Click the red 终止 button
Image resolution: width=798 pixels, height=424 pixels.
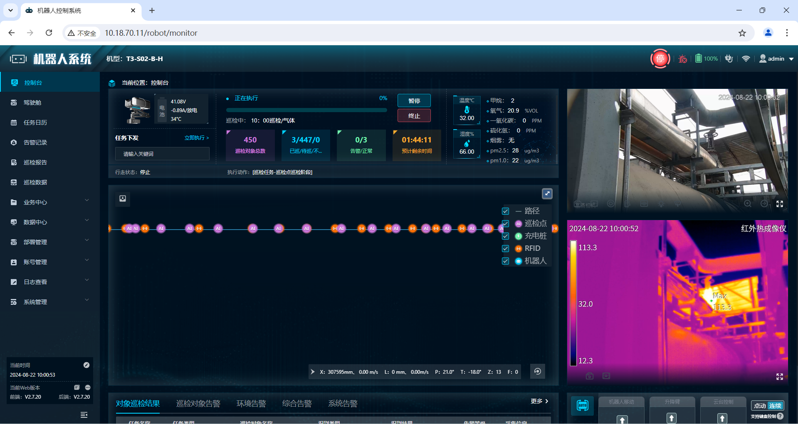414,116
